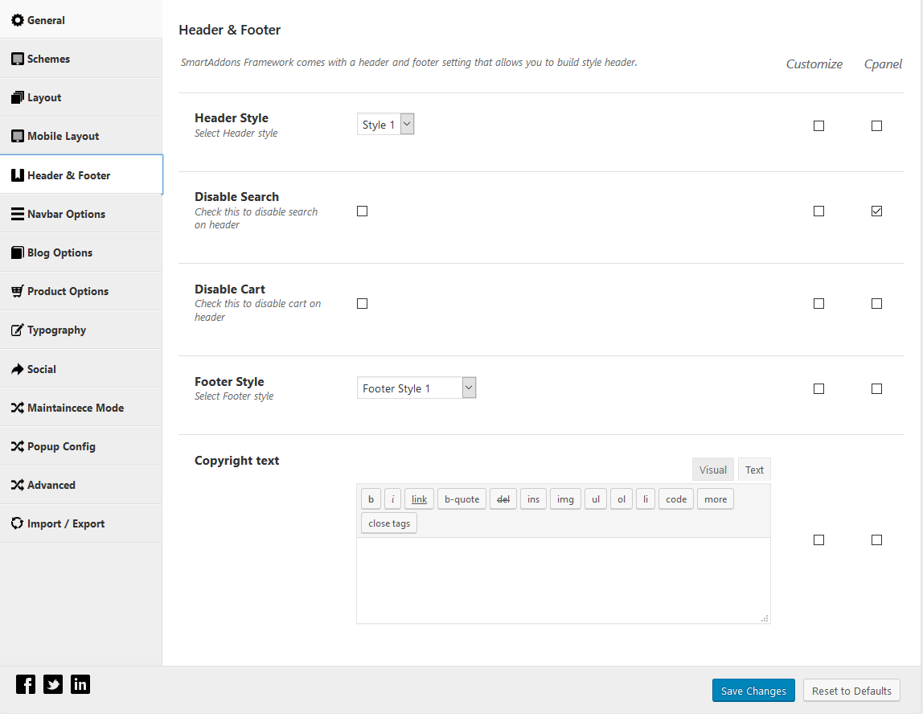This screenshot has height=714, width=923.
Task: Click the Maintaincece Mode shuffle icon
Action: click(x=18, y=408)
